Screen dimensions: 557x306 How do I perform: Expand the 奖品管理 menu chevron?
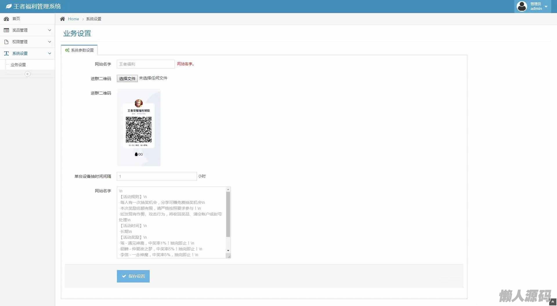(x=50, y=30)
